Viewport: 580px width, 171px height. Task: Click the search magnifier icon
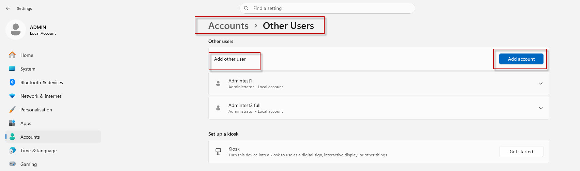point(246,8)
